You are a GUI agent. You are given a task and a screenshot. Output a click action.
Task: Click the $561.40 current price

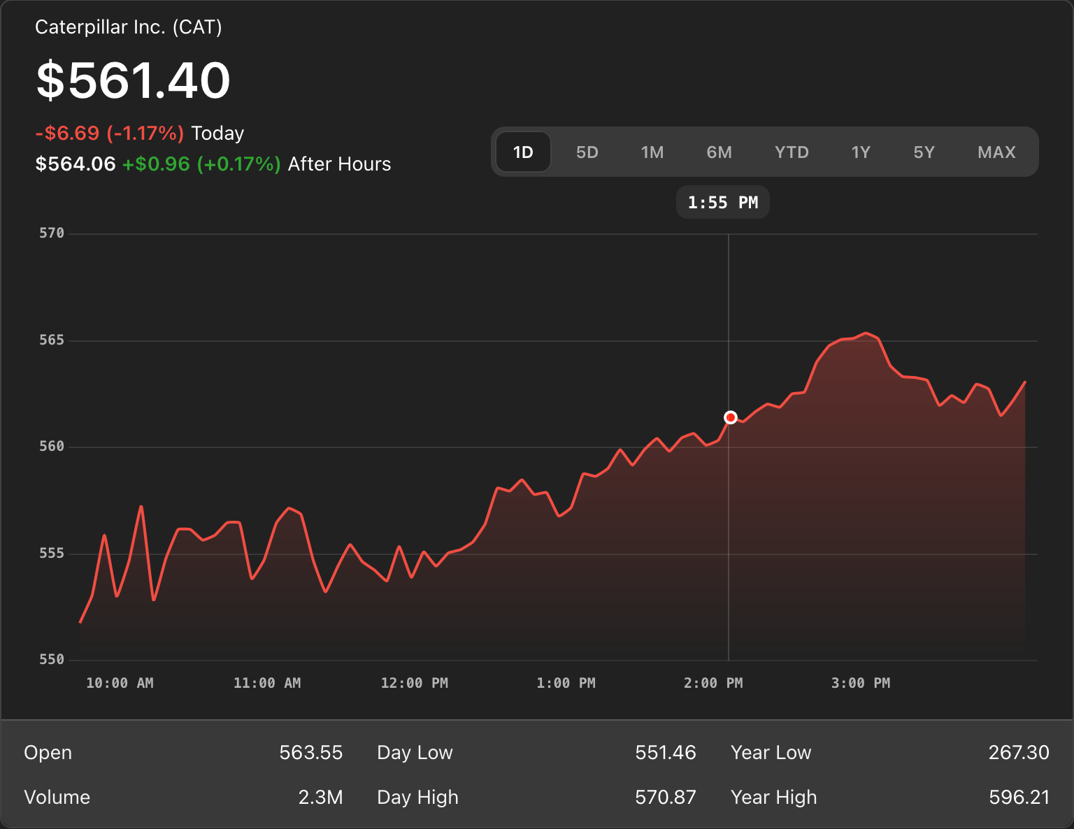click(133, 80)
